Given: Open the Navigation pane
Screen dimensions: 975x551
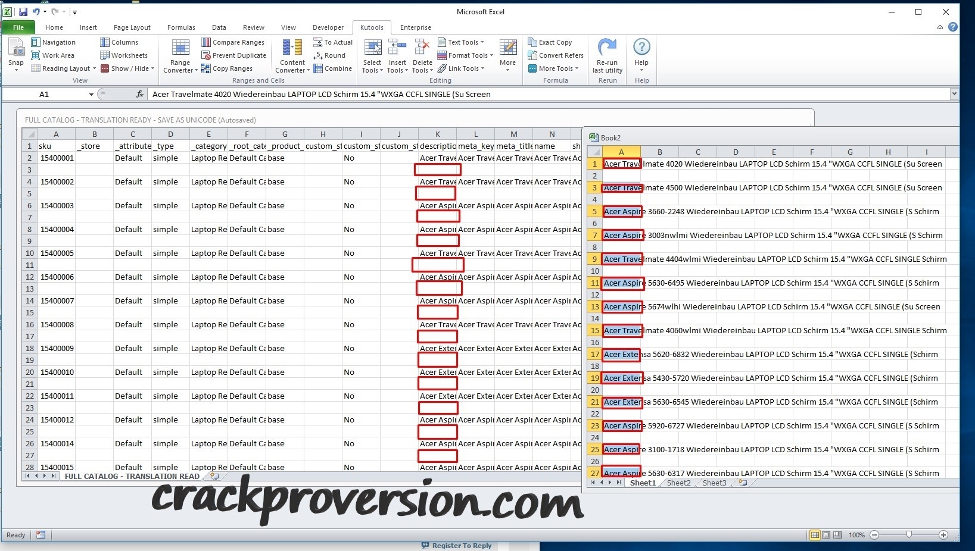Looking at the screenshot, I should coord(53,42).
